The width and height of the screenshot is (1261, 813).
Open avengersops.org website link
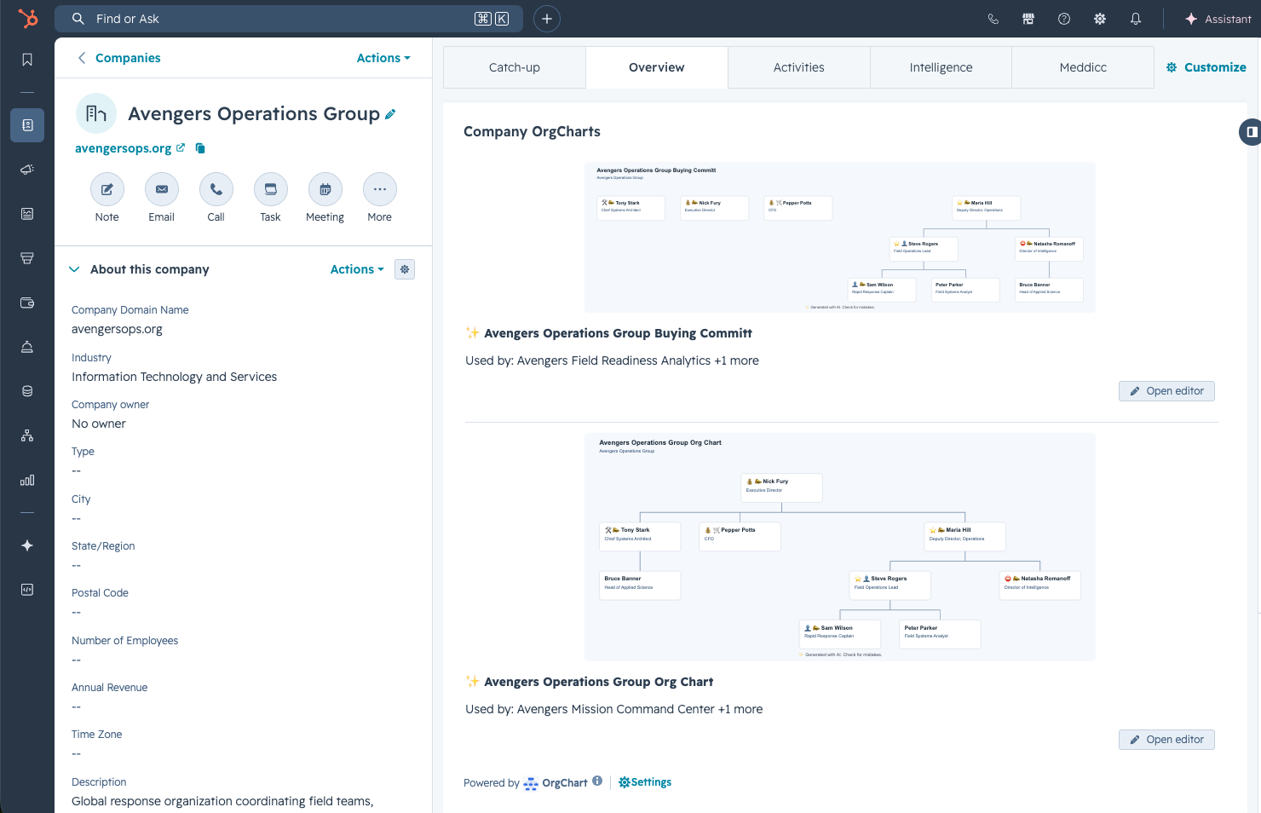point(130,148)
